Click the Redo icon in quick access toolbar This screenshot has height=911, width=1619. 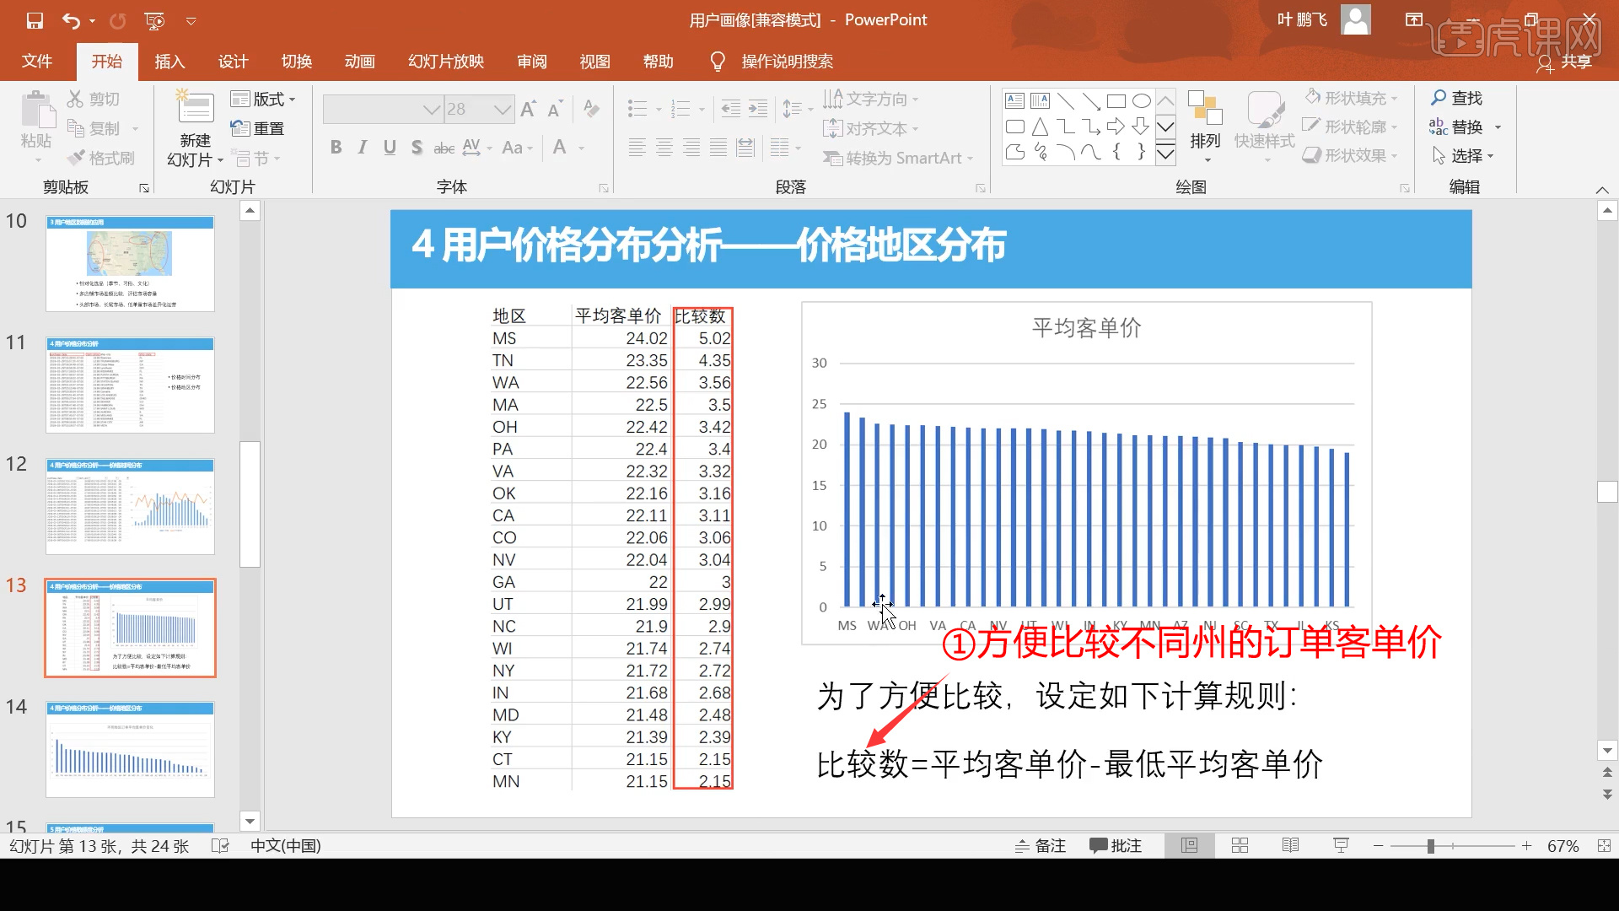tap(118, 21)
